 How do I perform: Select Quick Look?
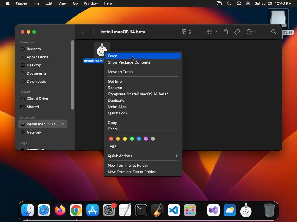[x=143, y=113]
